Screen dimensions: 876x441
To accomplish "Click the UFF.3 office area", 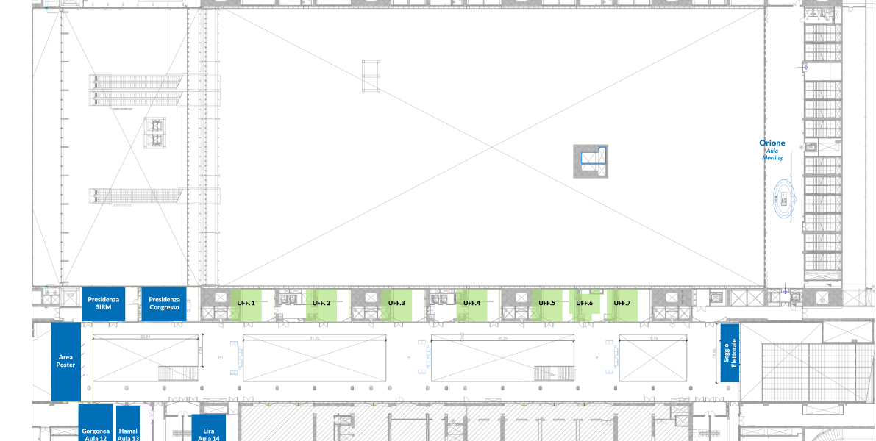I will (x=397, y=304).
